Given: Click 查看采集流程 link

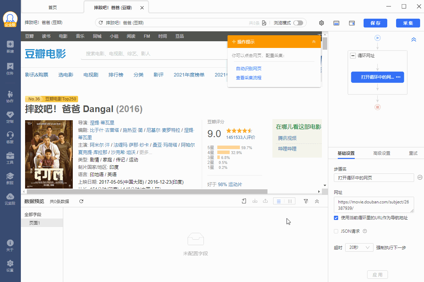Looking at the screenshot, I should coord(249,78).
